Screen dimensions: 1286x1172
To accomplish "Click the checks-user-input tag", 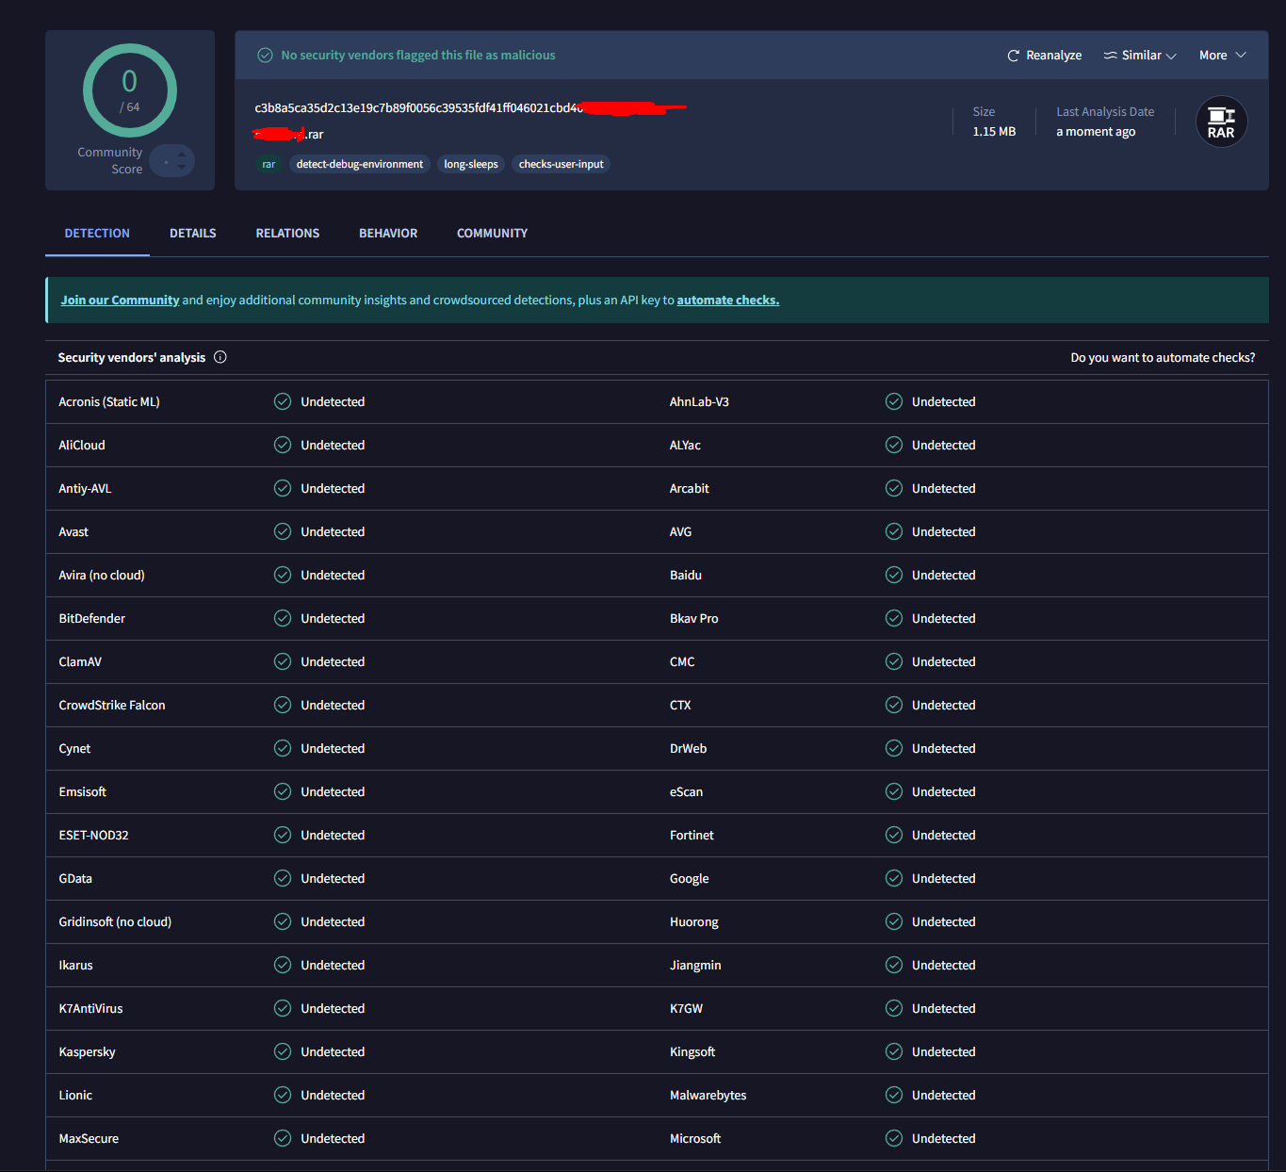I will (561, 164).
